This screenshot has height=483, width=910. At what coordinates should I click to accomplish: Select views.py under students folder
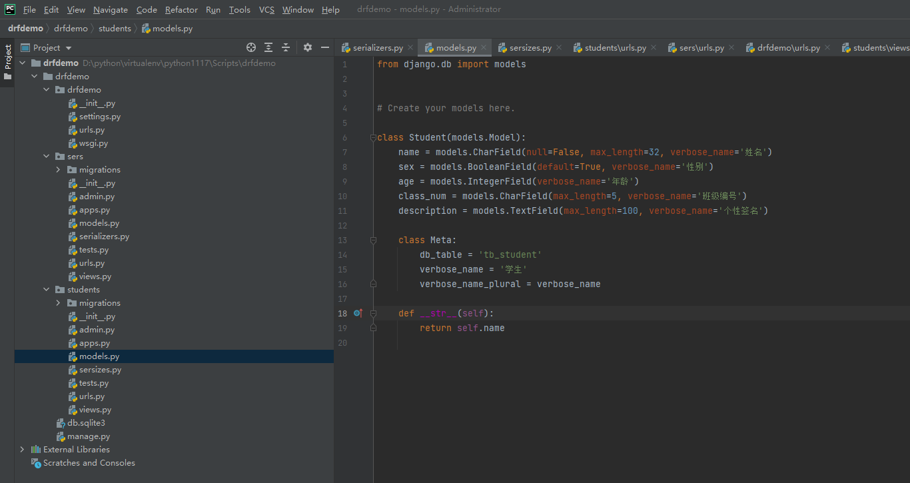click(95, 410)
